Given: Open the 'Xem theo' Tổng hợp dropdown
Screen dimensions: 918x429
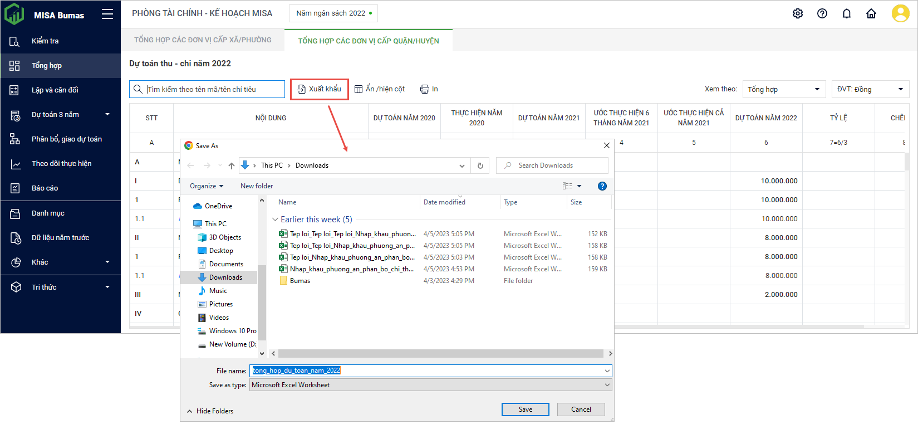Looking at the screenshot, I should pyautogui.click(x=783, y=89).
